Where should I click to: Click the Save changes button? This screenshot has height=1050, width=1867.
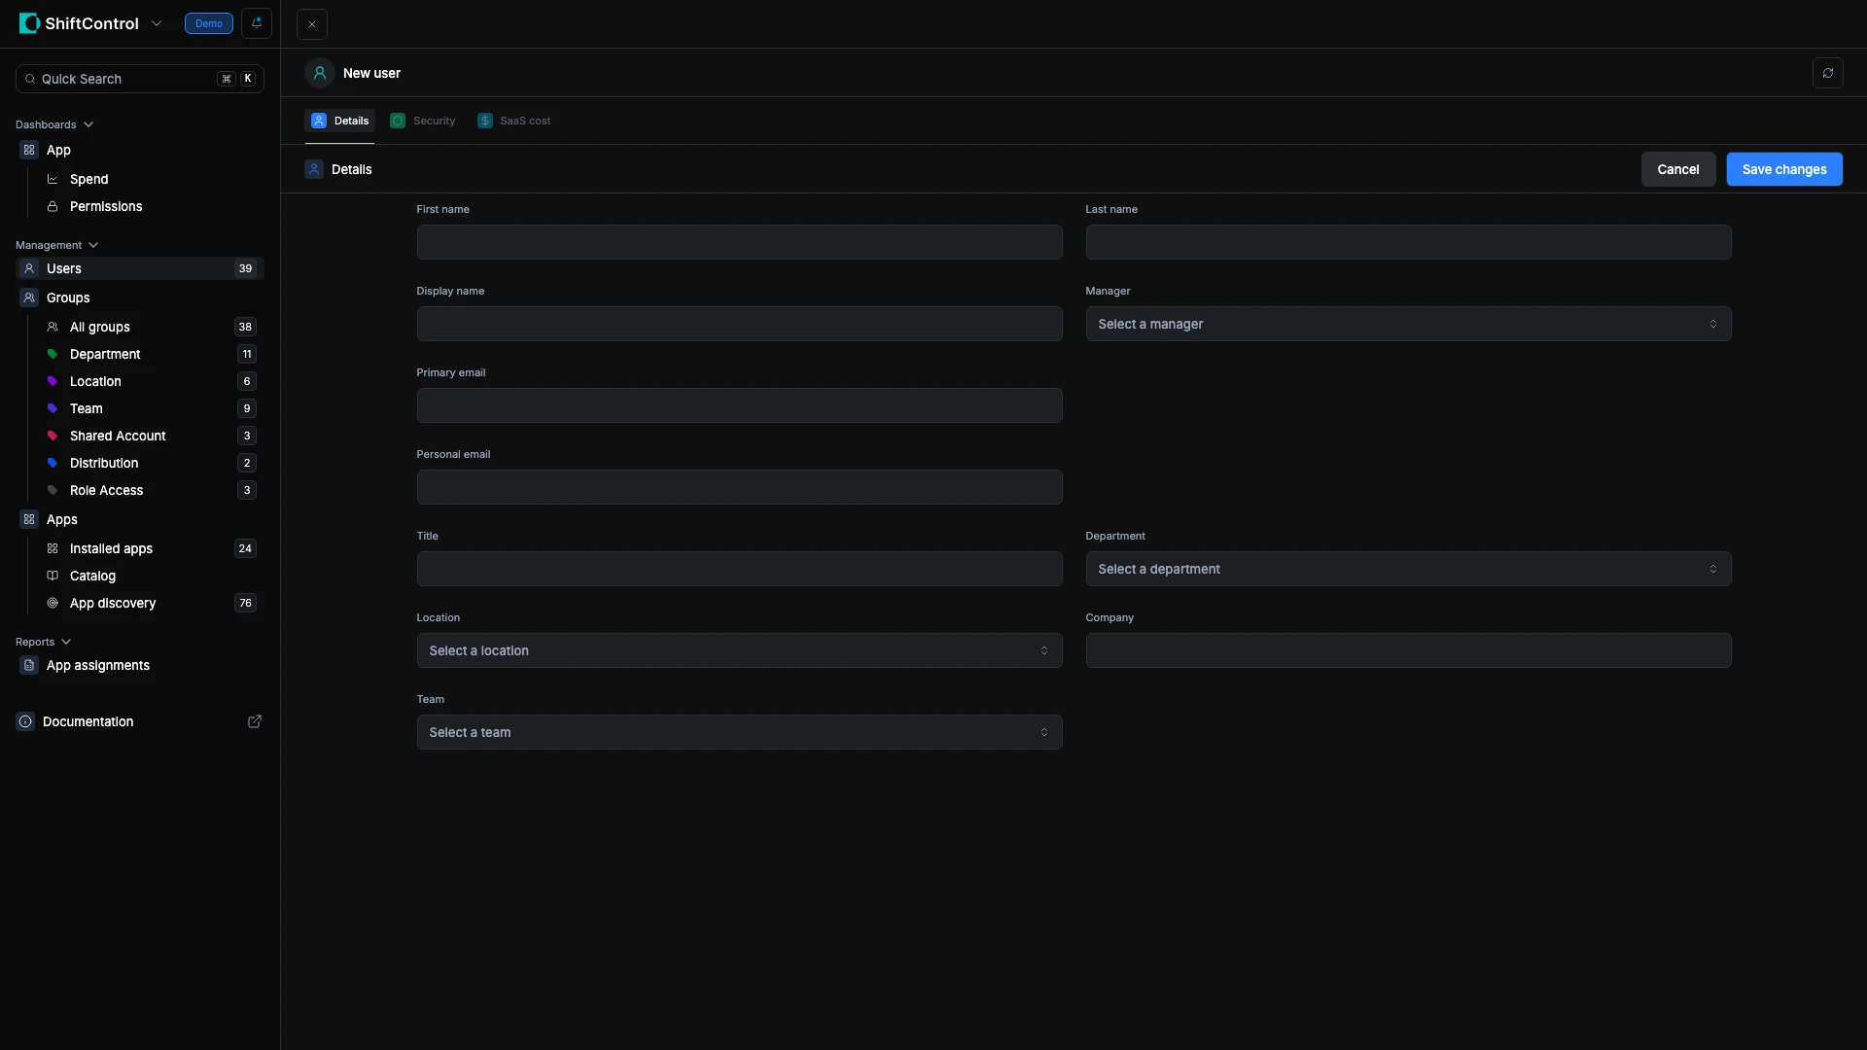pos(1783,170)
